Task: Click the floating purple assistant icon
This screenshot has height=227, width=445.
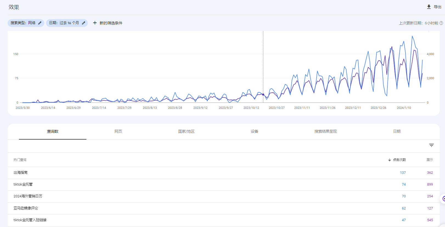Action: pos(443,199)
